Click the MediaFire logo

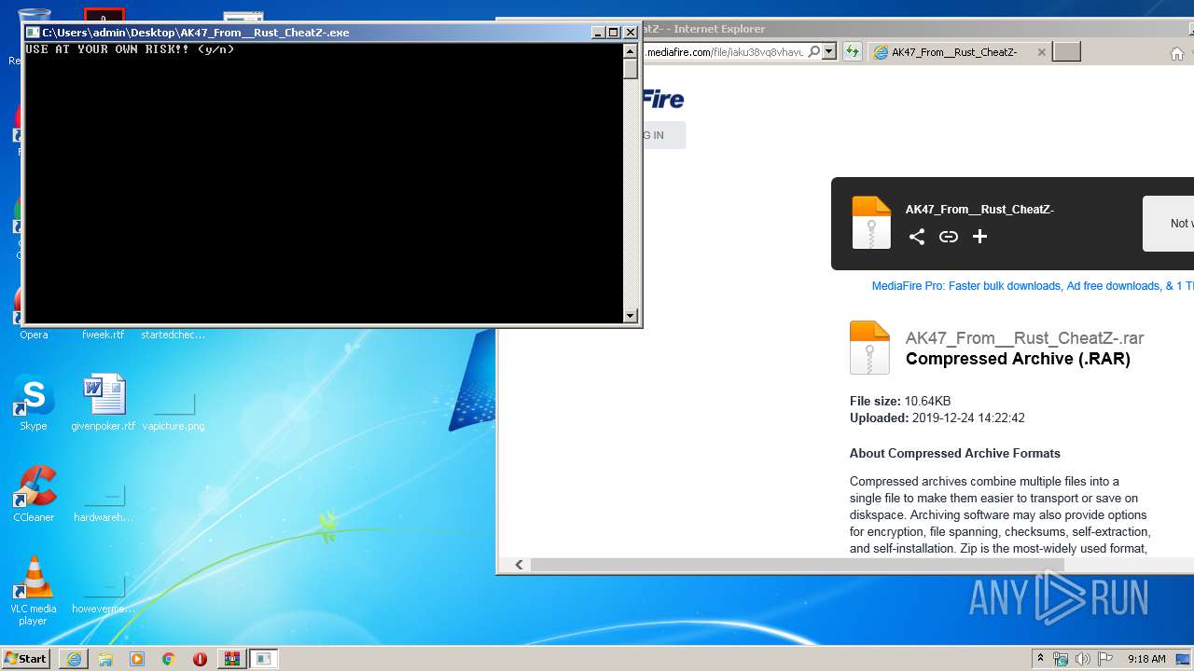[x=663, y=100]
